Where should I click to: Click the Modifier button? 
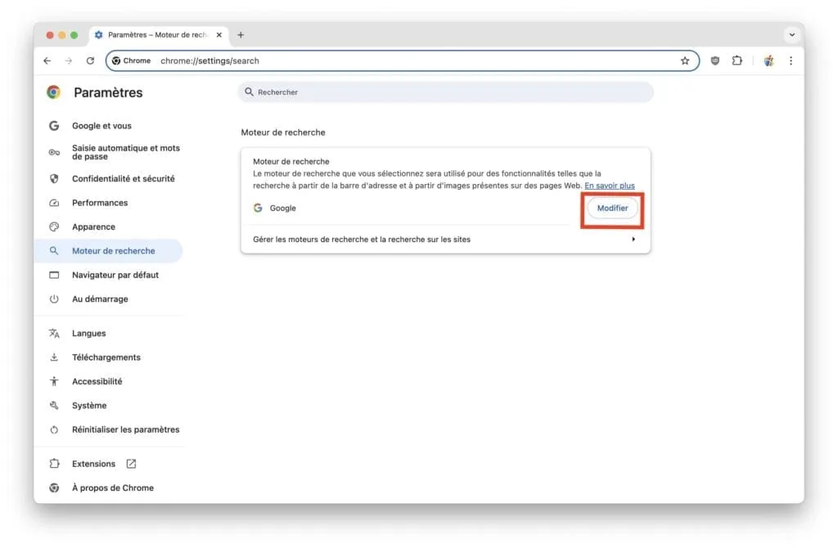coord(612,208)
